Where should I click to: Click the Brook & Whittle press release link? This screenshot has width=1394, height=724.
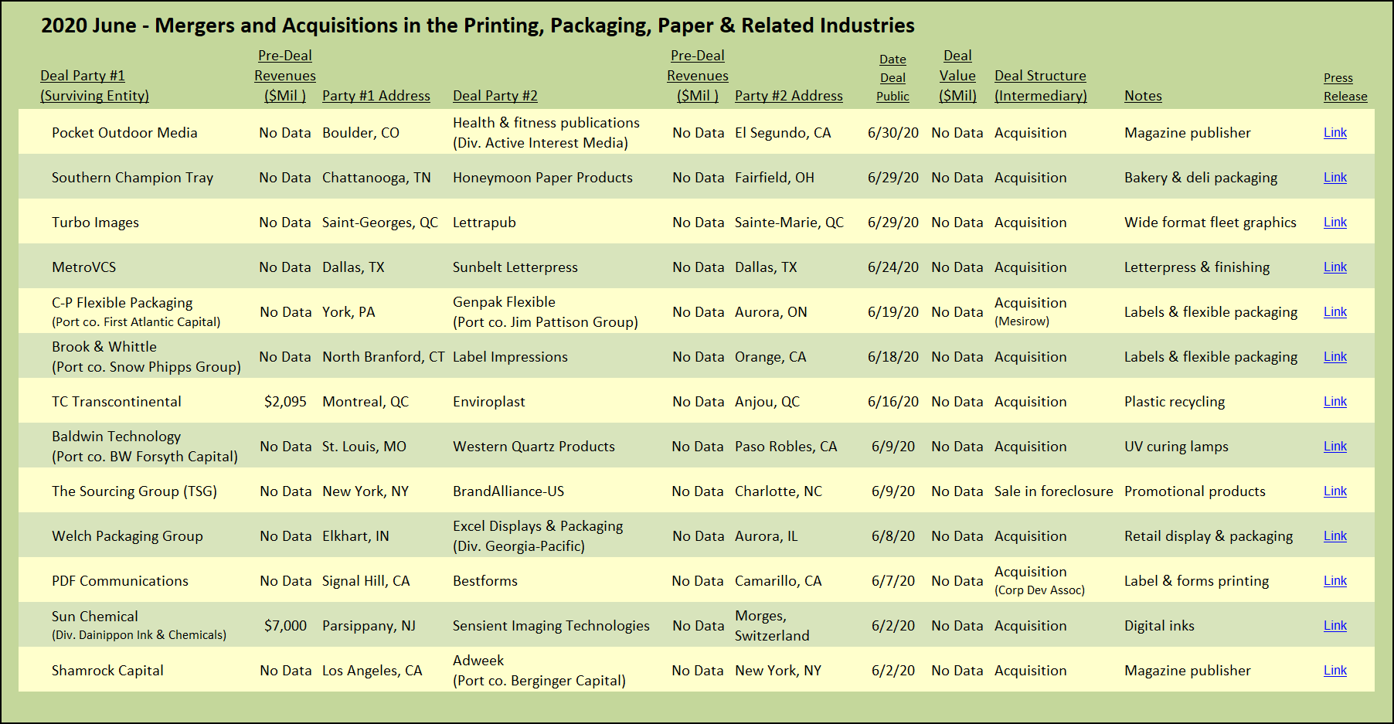[x=1334, y=357]
